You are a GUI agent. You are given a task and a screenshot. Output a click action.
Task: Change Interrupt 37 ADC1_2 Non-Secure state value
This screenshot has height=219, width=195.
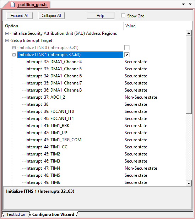(x=141, y=97)
